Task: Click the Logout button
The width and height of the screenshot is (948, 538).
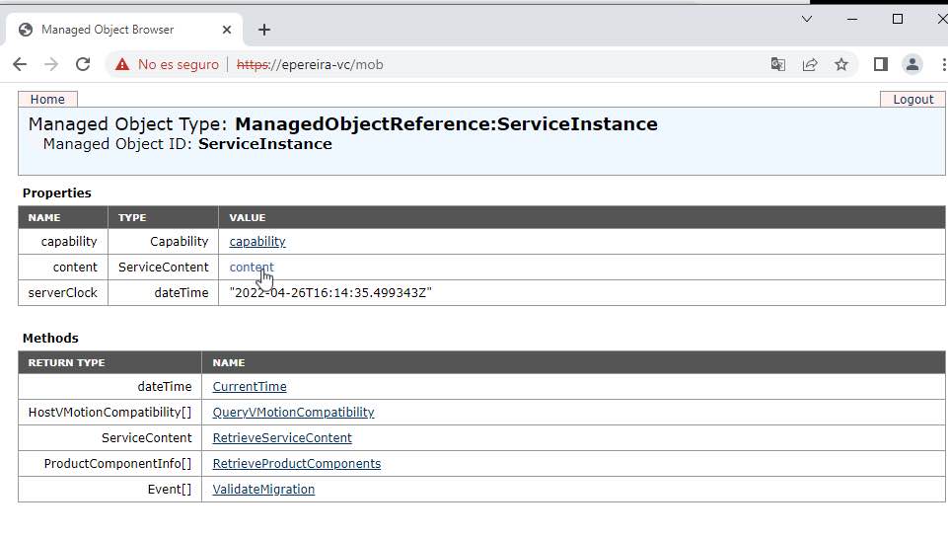Action: pyautogui.click(x=912, y=99)
